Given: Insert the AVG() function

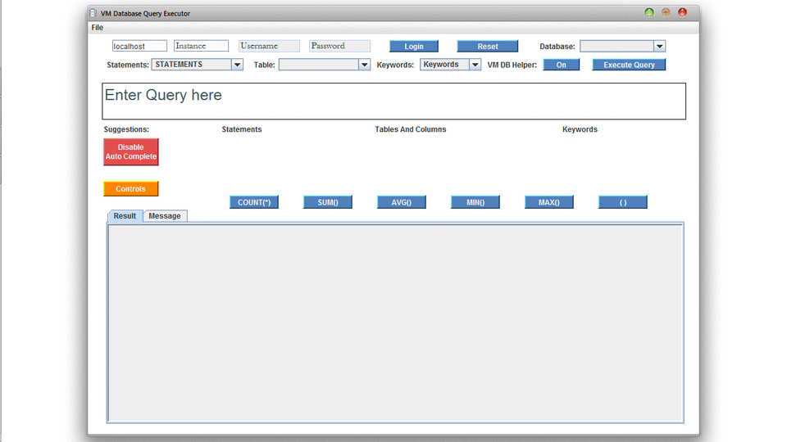Looking at the screenshot, I should [401, 202].
